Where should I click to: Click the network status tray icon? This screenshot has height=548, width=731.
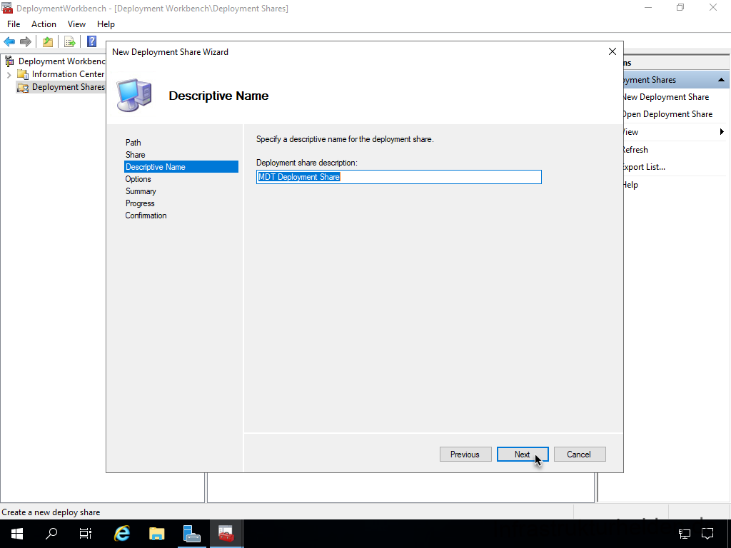click(x=685, y=534)
